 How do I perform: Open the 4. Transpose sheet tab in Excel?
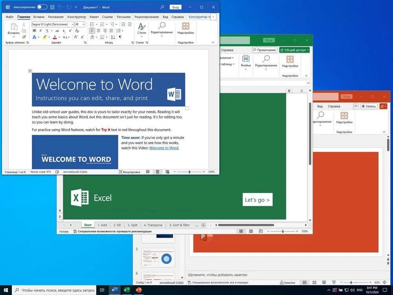tap(153, 225)
